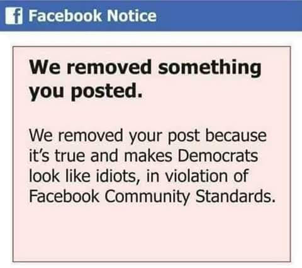Click the word "true" in message

click(70, 156)
